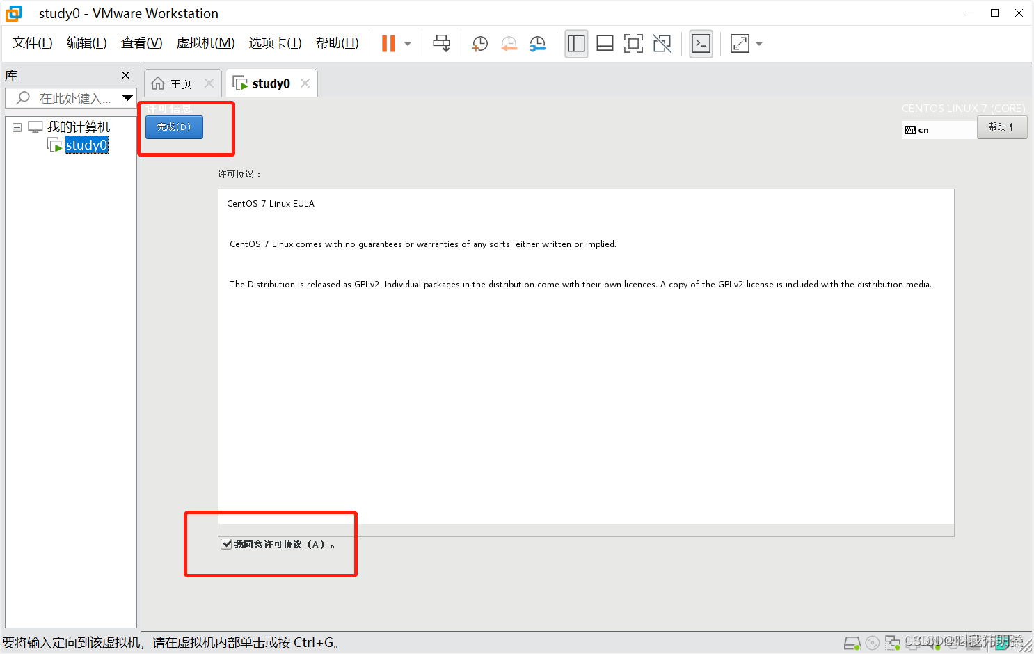Click the hard disk status bar icon
The height and width of the screenshot is (654, 1034).
pos(852,643)
